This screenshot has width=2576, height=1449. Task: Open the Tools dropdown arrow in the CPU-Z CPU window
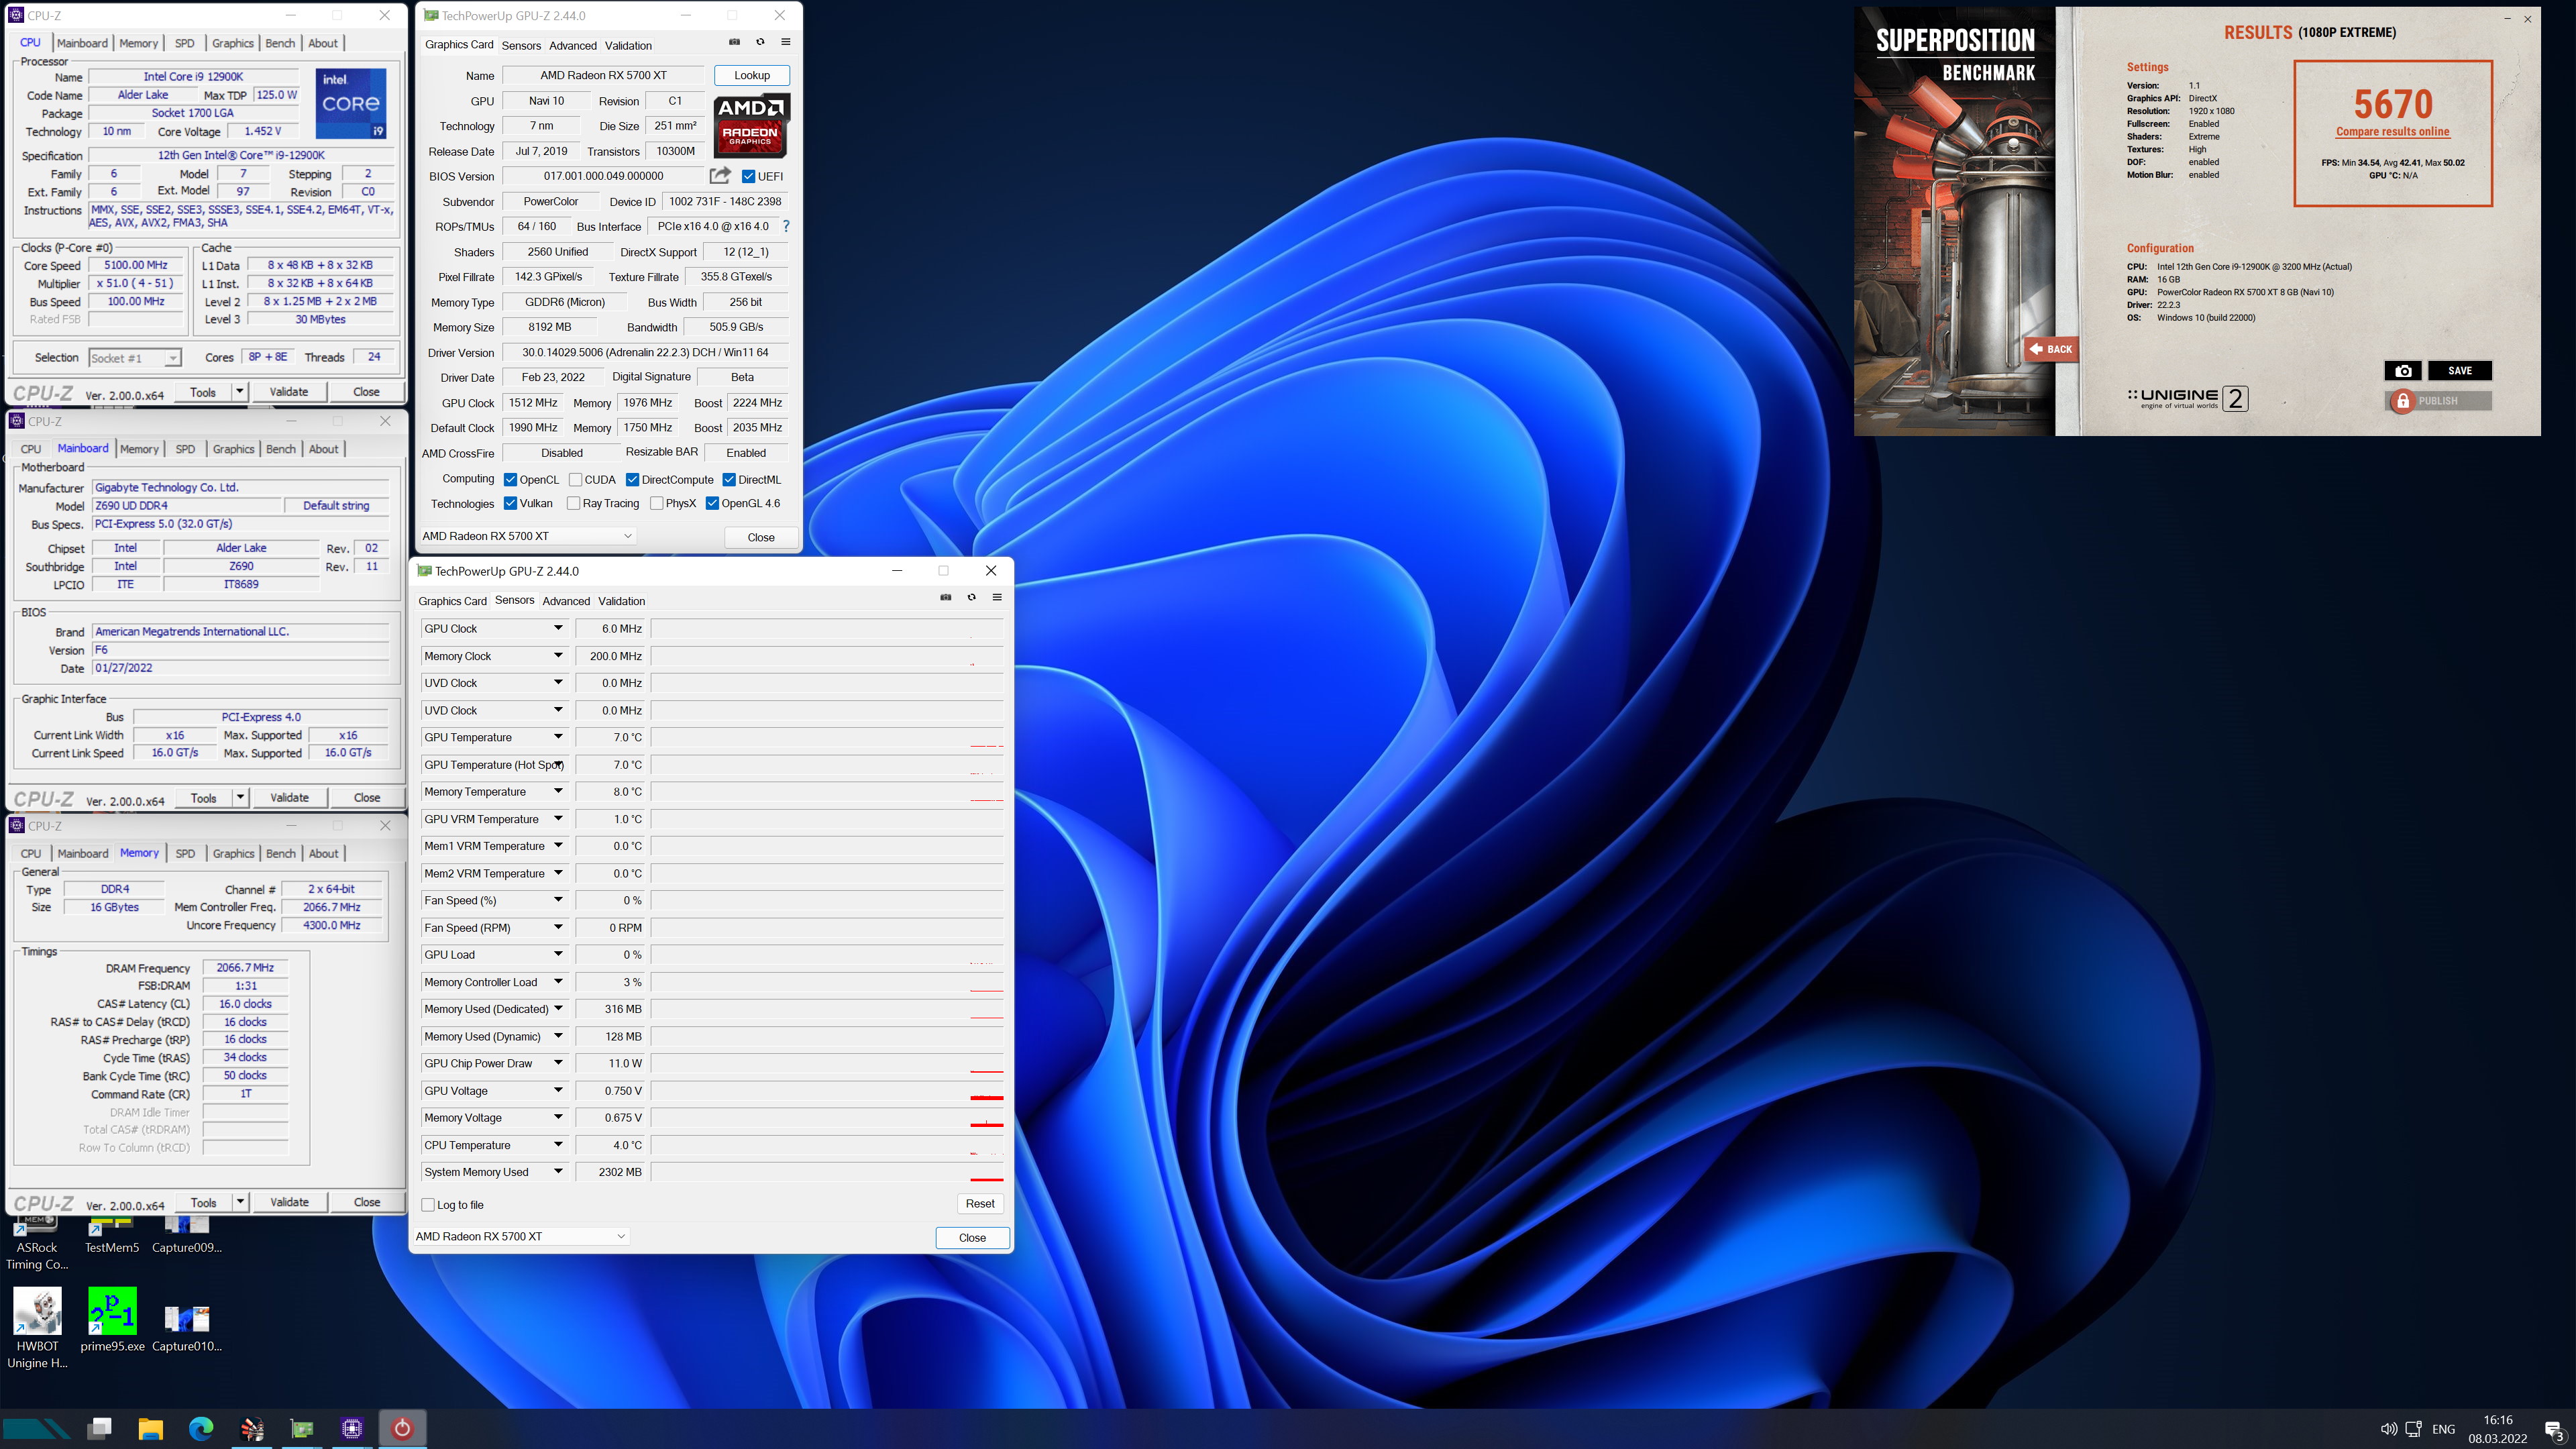pyautogui.click(x=240, y=391)
